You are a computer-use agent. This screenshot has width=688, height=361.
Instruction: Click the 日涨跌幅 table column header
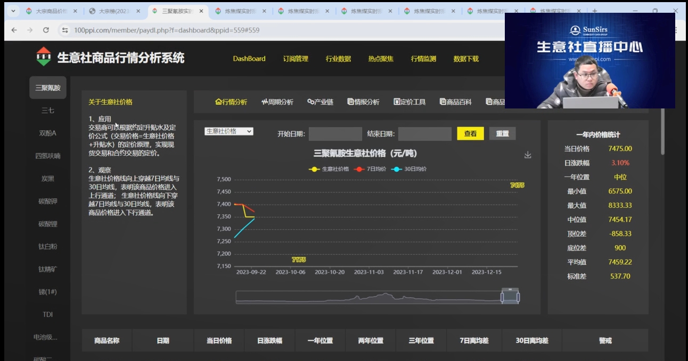(x=269, y=341)
